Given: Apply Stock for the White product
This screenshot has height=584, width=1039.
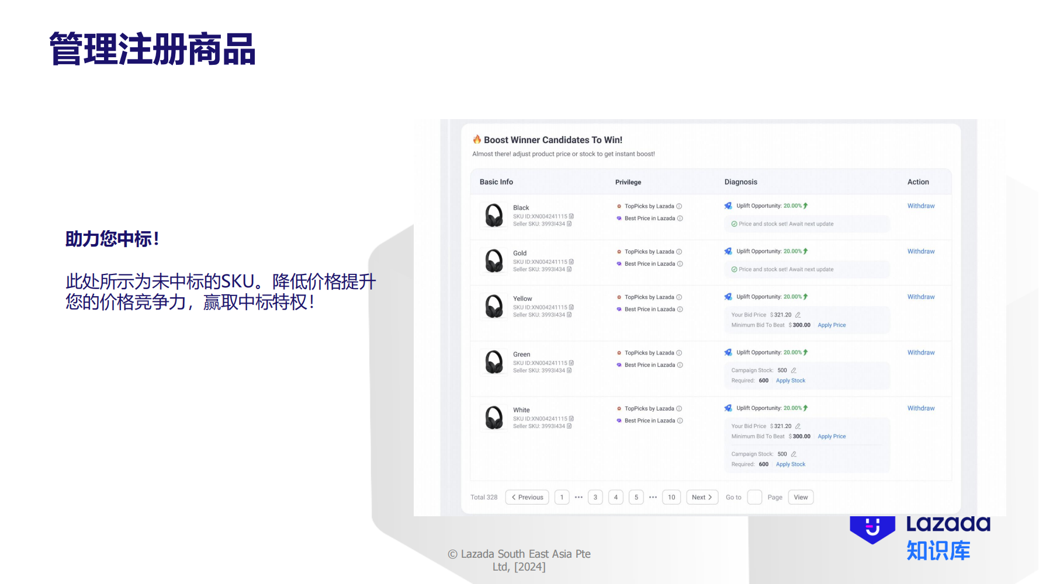Looking at the screenshot, I should click(x=791, y=464).
